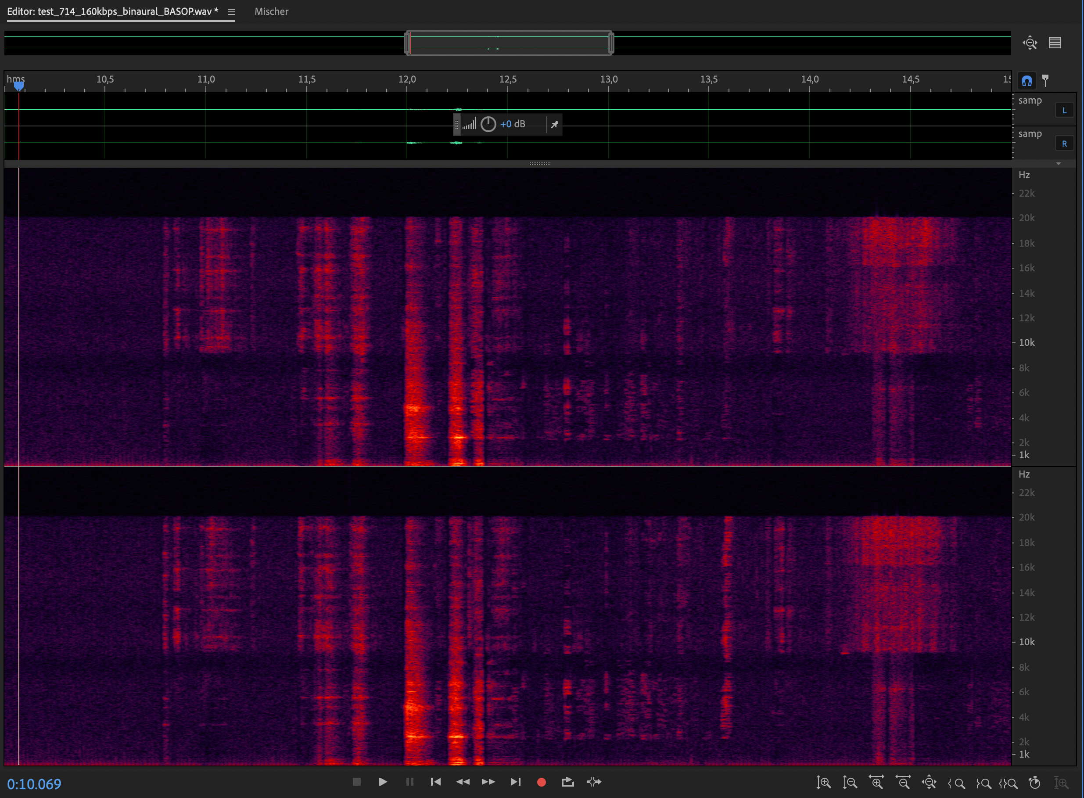Click the zoom-to-time stopwatch icon
Image resolution: width=1084 pixels, height=798 pixels.
1034,782
